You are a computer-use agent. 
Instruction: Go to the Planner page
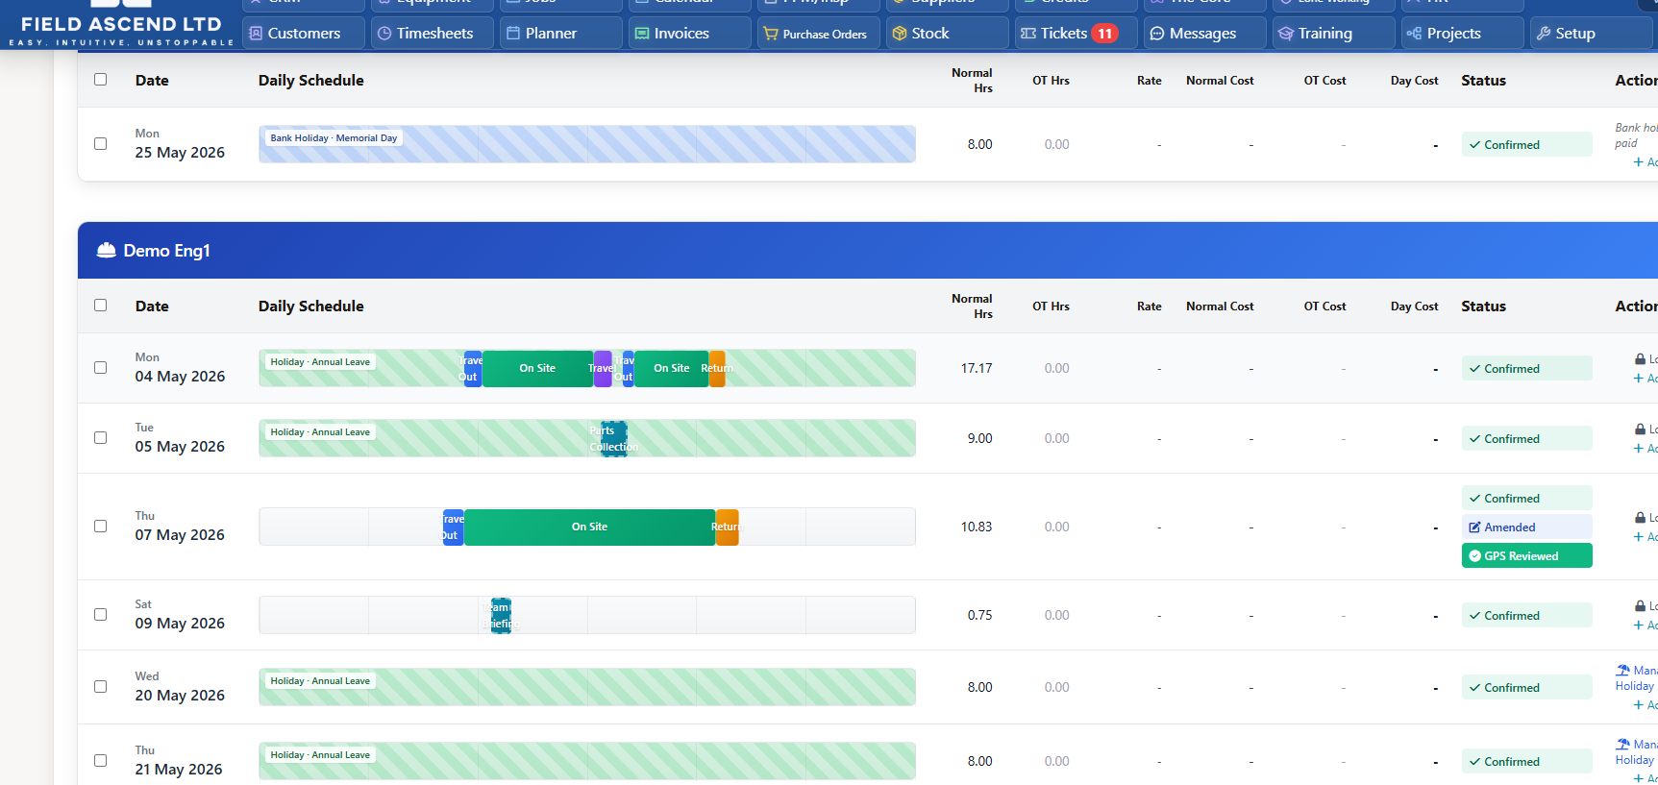(561, 33)
